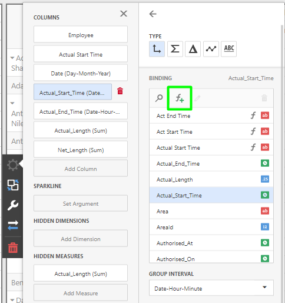Choose Authorised_On in binding list
Viewport: 285px width, 303px height.
pyautogui.click(x=211, y=257)
